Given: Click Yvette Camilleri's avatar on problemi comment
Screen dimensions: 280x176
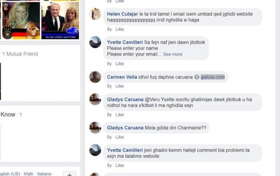Looking at the screenshot, I should point(95,150).
